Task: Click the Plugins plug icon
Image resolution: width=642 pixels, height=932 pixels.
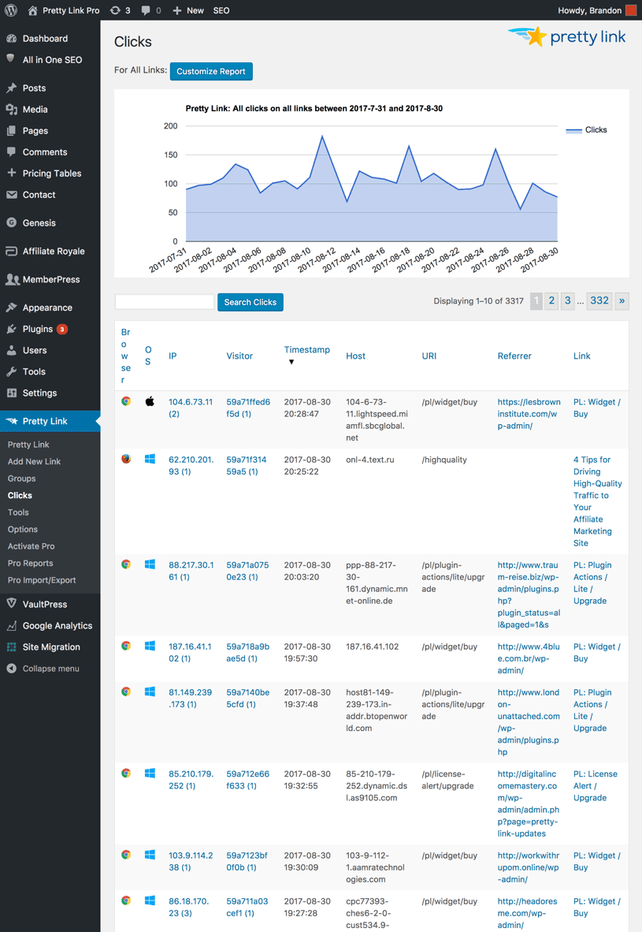Action: click(x=11, y=329)
